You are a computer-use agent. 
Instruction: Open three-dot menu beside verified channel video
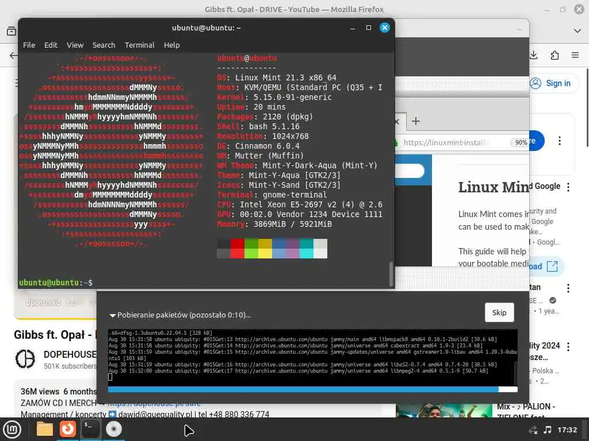568,288
